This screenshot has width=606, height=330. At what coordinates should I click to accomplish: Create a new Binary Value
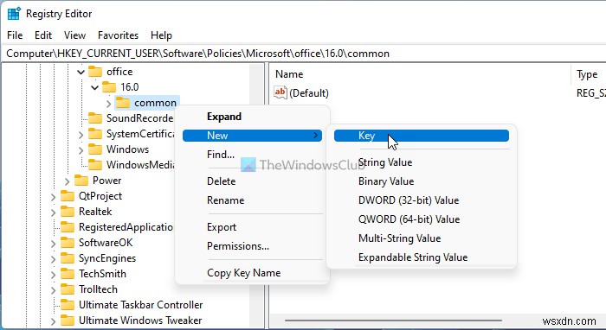(x=386, y=181)
